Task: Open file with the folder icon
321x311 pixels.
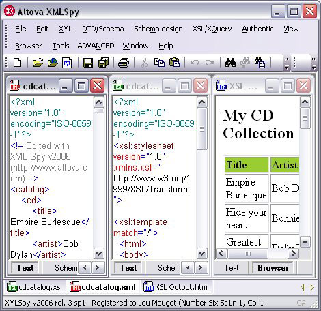Action: pos(38,63)
